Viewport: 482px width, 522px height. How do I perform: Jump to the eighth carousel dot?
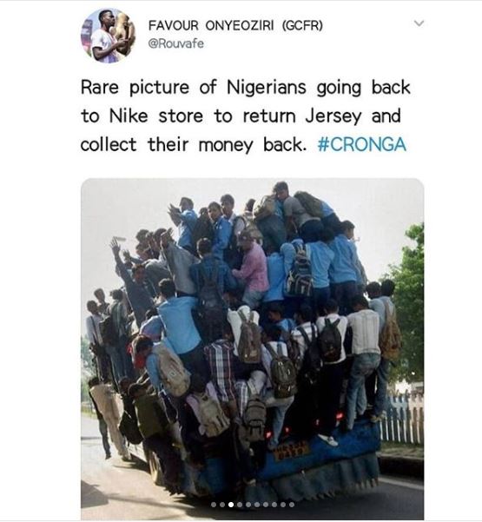click(x=274, y=505)
